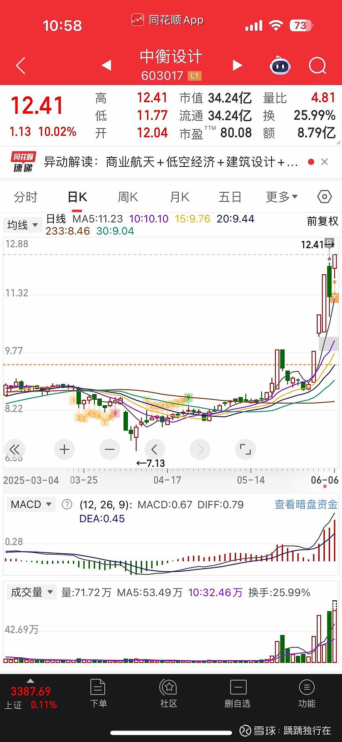Select the 日K tab
The height and width of the screenshot is (742, 342).
pyautogui.click(x=77, y=197)
